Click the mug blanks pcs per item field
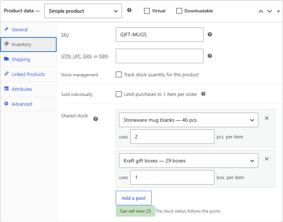 (x=172, y=137)
